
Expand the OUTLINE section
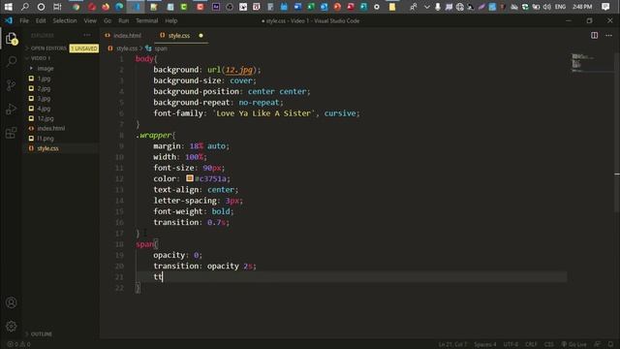point(41,333)
